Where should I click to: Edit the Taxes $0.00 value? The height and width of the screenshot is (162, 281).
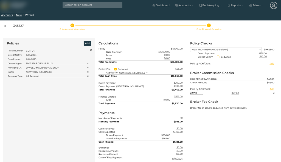(167, 55)
